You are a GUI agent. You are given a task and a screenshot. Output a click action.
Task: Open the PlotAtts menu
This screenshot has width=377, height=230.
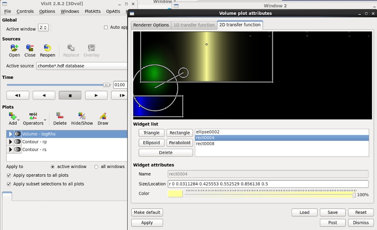[x=92, y=11]
